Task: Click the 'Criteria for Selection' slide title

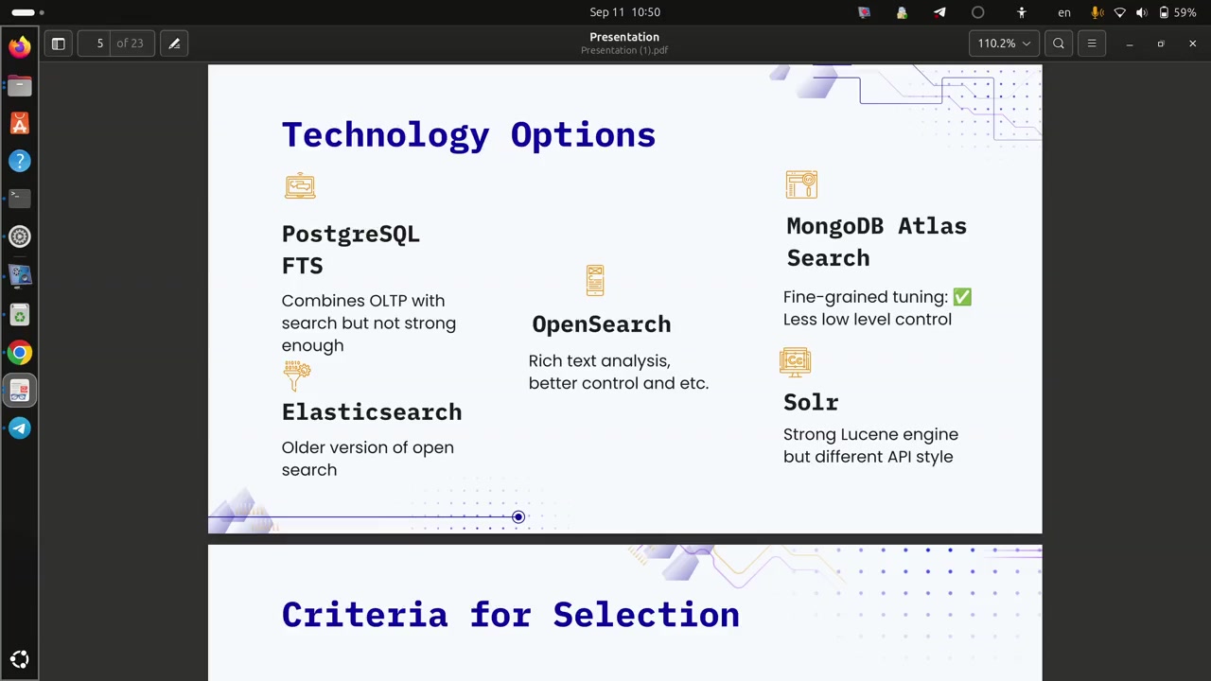Action: 511,615
